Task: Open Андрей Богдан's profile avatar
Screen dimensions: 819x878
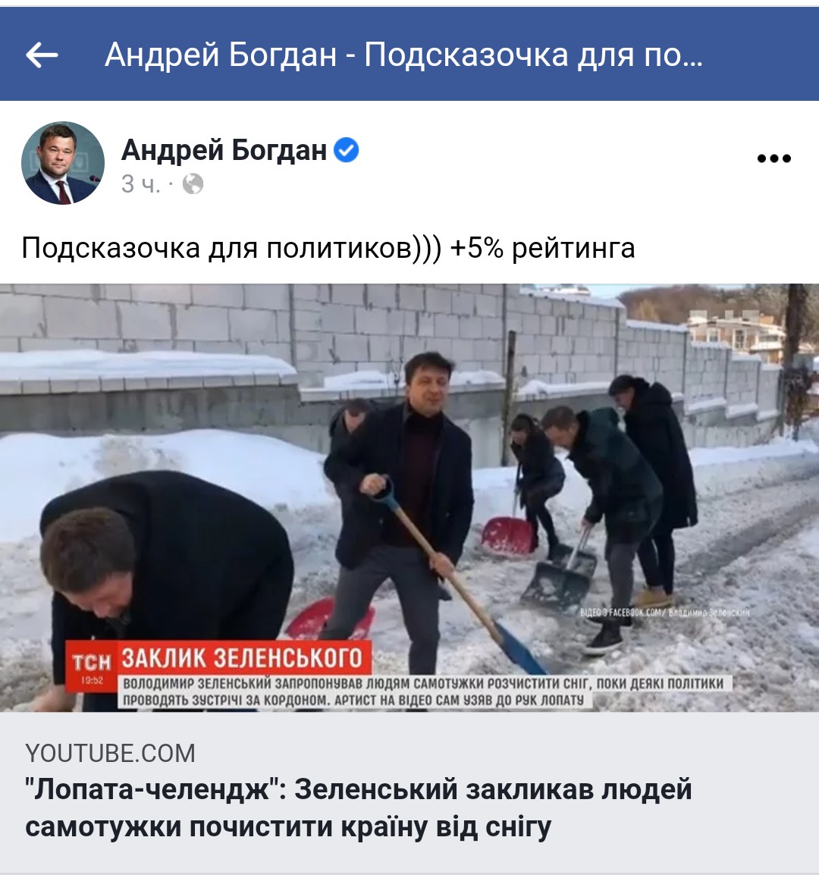Action: pos(63,163)
